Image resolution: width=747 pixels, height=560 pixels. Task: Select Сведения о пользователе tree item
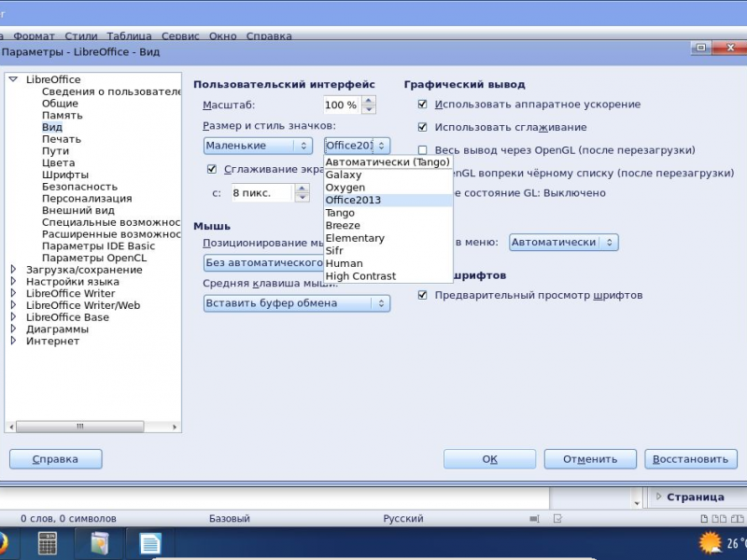click(111, 91)
